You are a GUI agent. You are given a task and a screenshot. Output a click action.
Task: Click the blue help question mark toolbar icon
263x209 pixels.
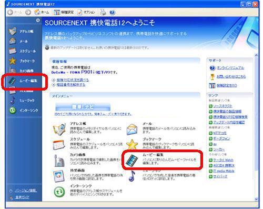pos(112,12)
